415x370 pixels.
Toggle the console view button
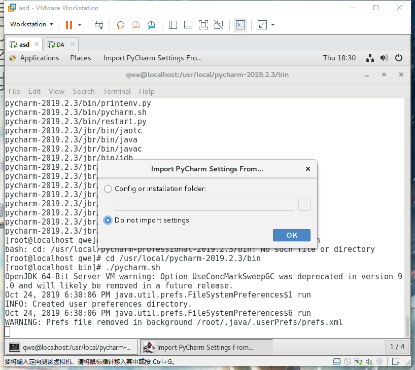tap(240, 25)
